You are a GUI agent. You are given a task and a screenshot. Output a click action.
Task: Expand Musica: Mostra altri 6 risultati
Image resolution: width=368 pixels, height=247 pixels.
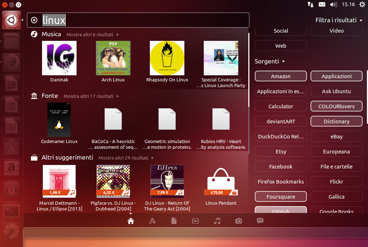(x=92, y=35)
